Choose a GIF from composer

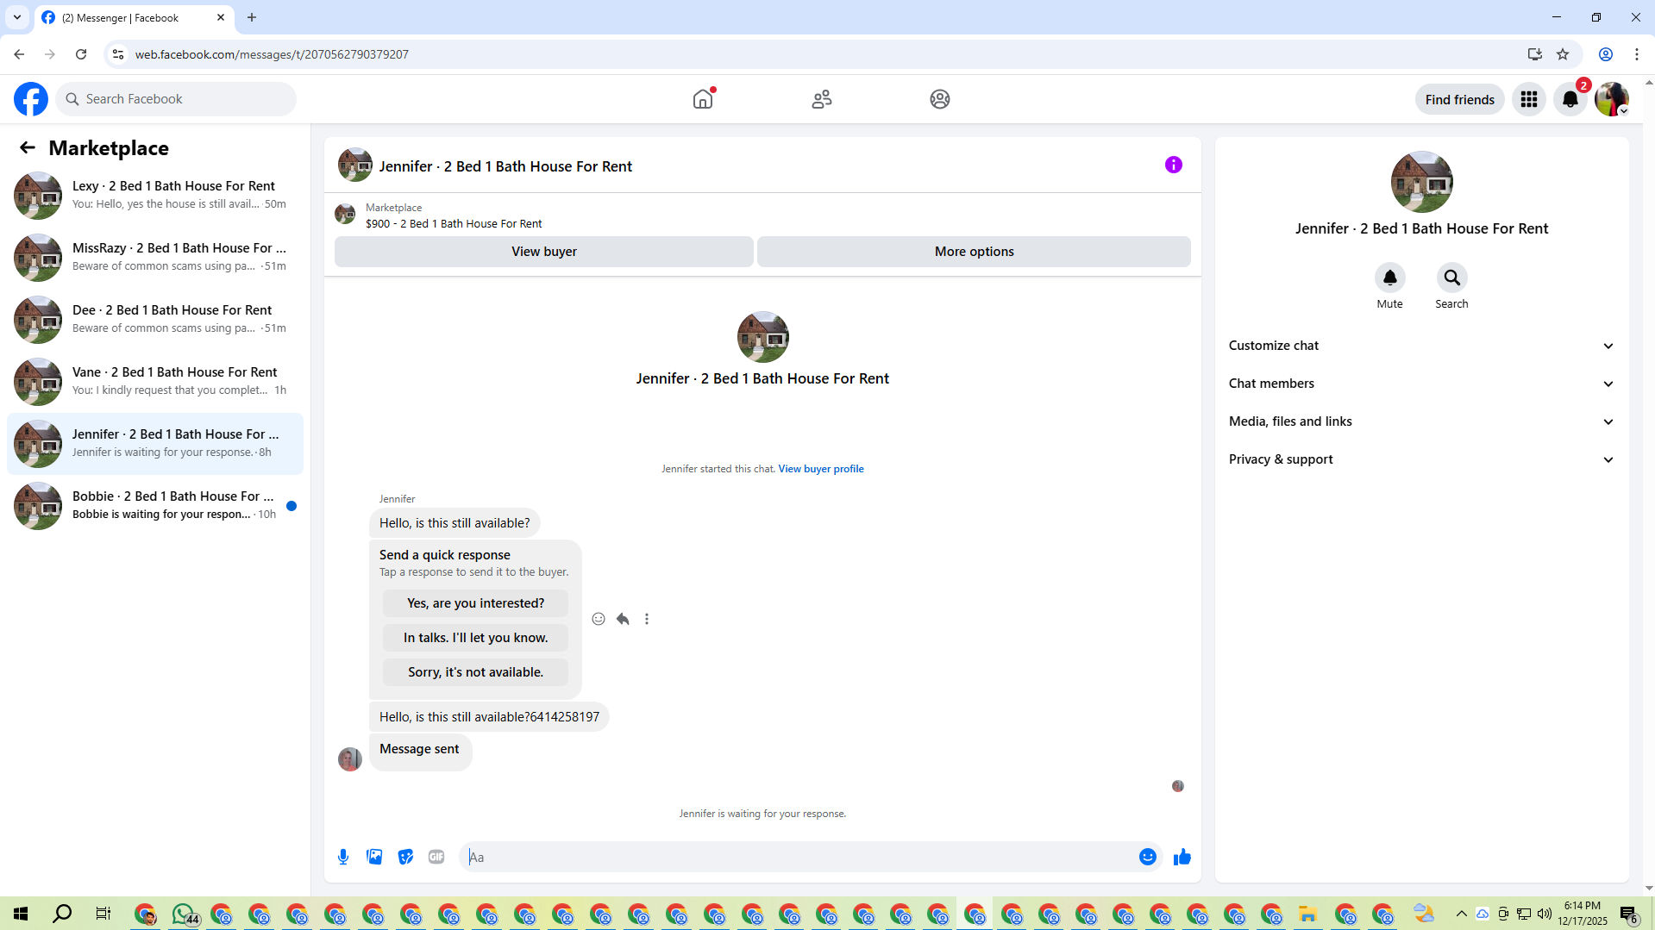(436, 857)
